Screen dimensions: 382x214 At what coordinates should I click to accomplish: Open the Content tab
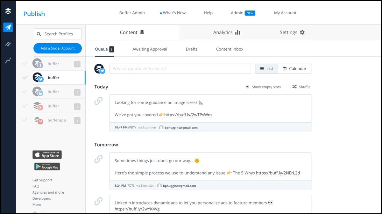[132, 32]
